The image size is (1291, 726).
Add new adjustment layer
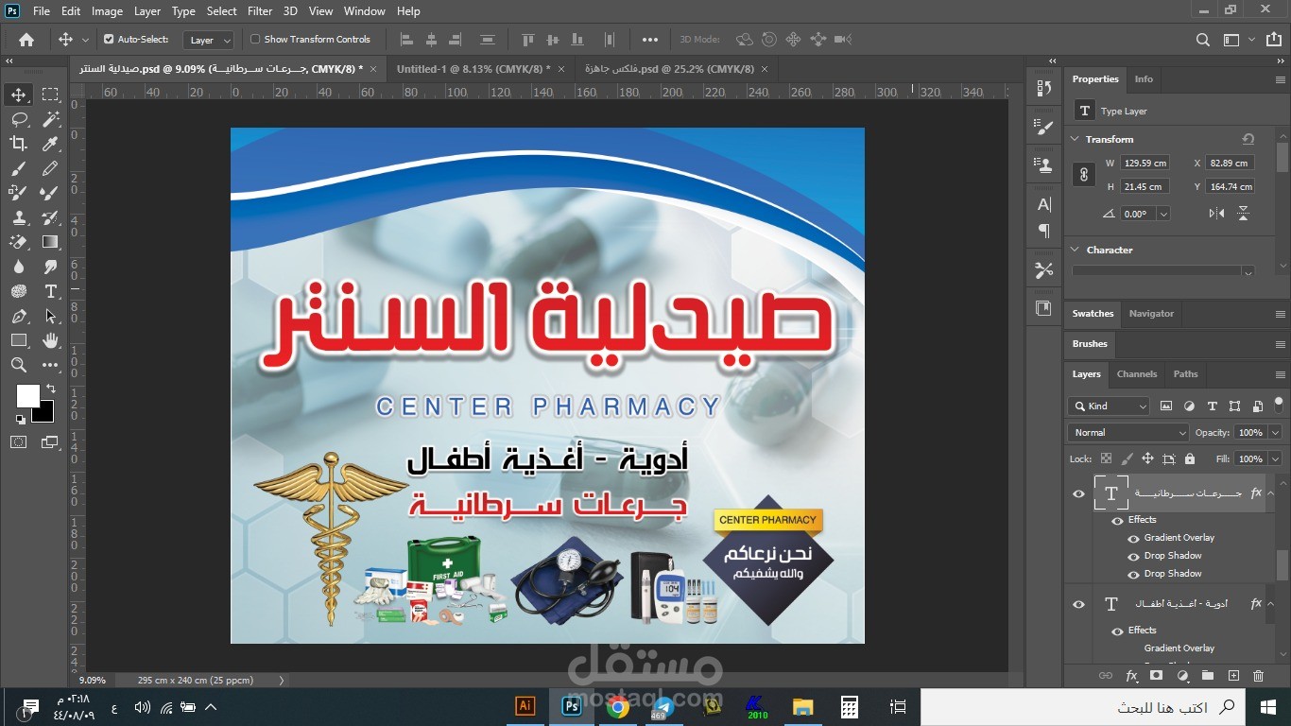coord(1182,676)
